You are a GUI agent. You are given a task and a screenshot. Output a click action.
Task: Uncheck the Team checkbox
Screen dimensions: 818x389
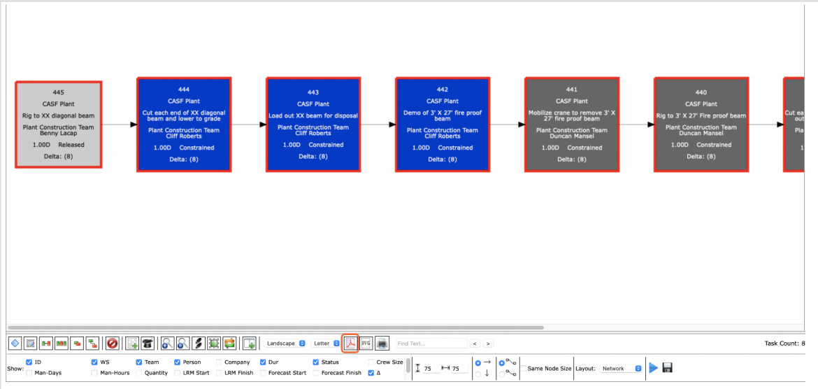(x=139, y=362)
